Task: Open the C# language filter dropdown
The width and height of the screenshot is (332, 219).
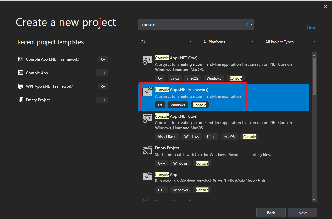Action: [166, 42]
